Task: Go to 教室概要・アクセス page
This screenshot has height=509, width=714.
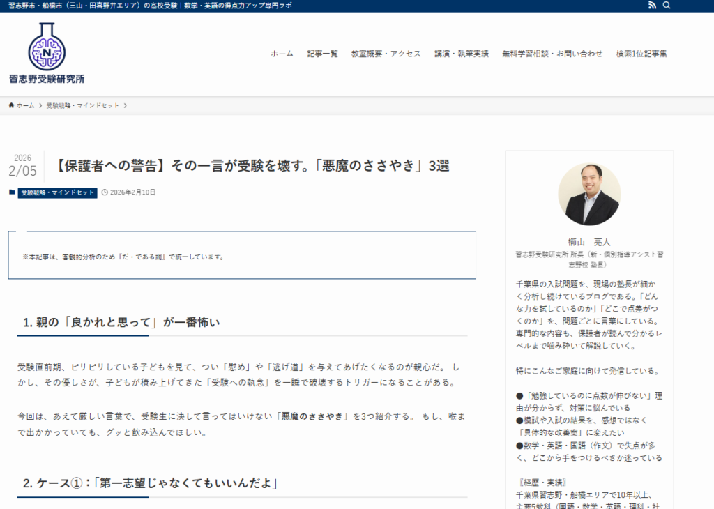Action: point(386,54)
